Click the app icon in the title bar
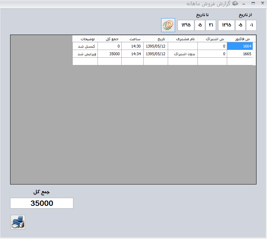Image resolution: width=267 pixels, height=239 pixels. (x=235, y=3)
